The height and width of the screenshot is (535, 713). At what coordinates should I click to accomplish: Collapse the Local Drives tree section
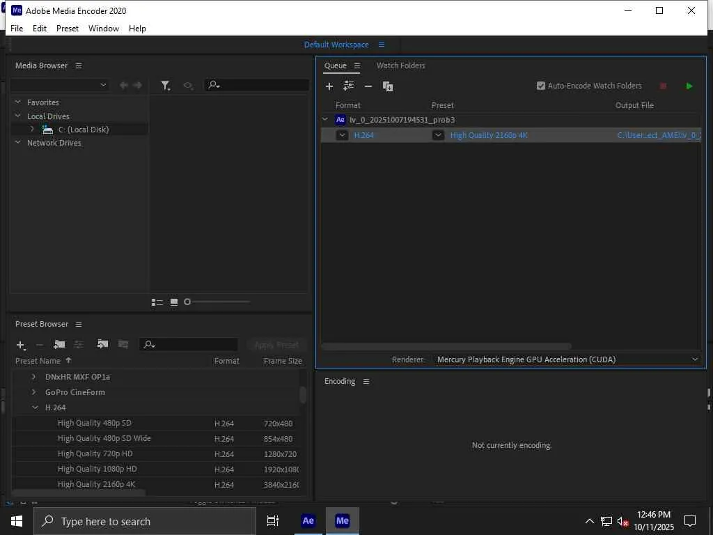(17, 116)
